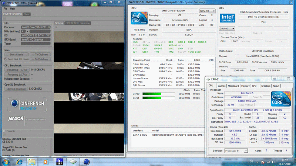
Task: Click the BIOS Version 33CN14WW value
Action: (x=277, y=62)
